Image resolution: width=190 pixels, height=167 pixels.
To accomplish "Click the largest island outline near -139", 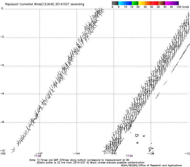I will tap(137, 135).
